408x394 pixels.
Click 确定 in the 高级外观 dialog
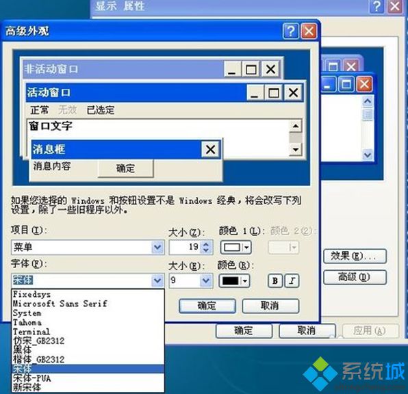tap(207, 306)
